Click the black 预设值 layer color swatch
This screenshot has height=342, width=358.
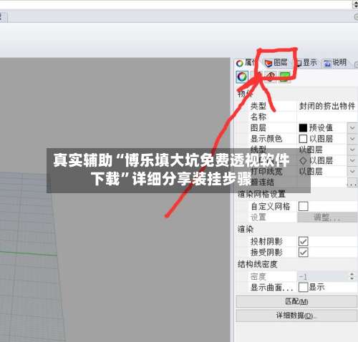[303, 128]
